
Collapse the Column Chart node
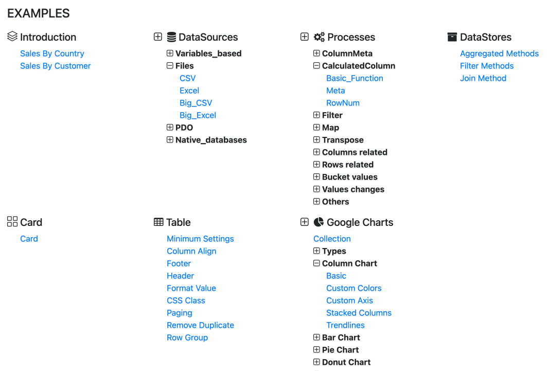pyautogui.click(x=316, y=263)
